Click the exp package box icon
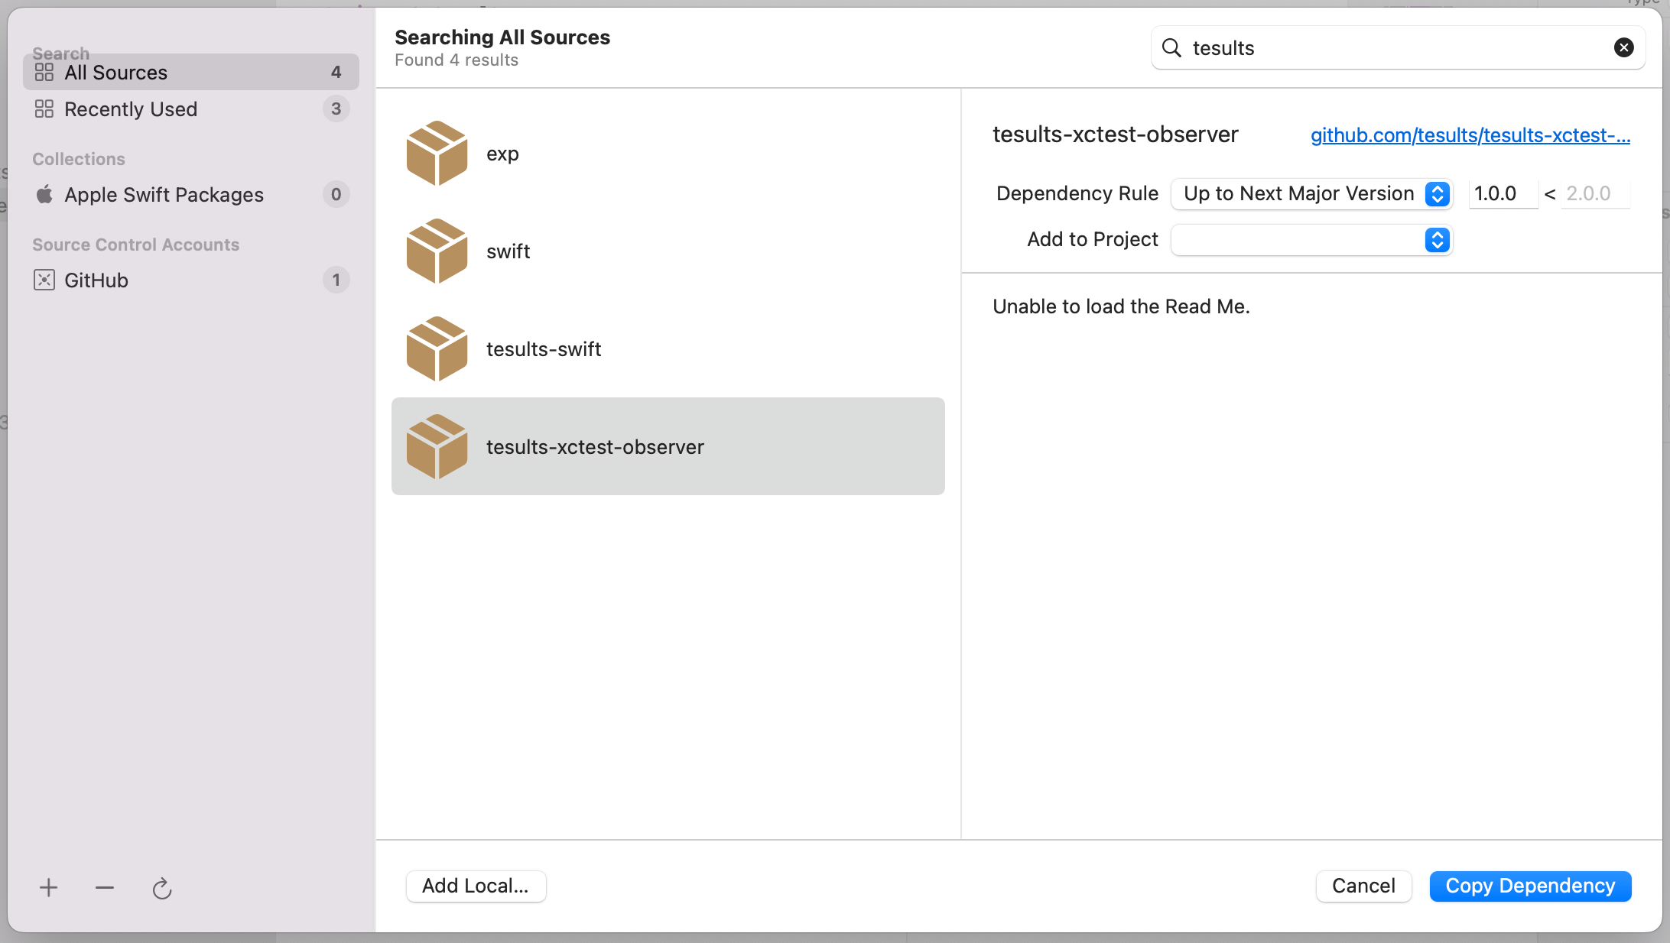The height and width of the screenshot is (943, 1670). click(437, 153)
